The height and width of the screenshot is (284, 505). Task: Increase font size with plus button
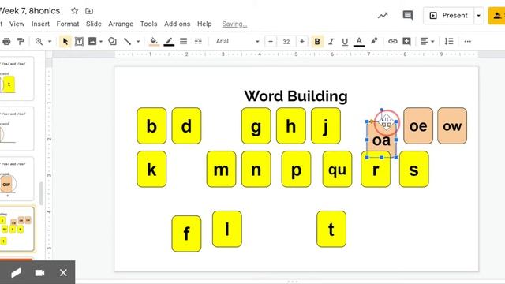301,42
